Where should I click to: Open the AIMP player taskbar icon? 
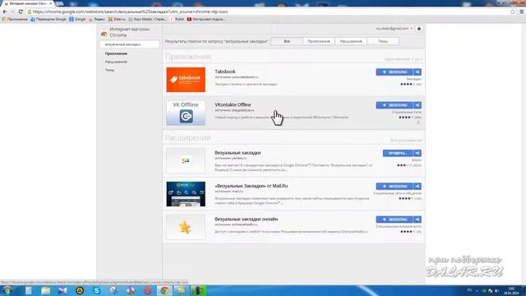[80, 290]
